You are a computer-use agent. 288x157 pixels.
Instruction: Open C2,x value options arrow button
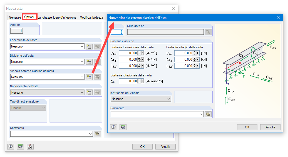point(198,53)
